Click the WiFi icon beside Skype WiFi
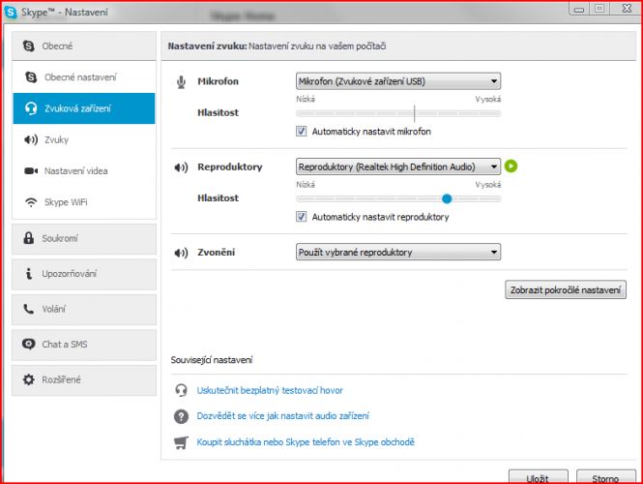643x484 pixels. 31,202
